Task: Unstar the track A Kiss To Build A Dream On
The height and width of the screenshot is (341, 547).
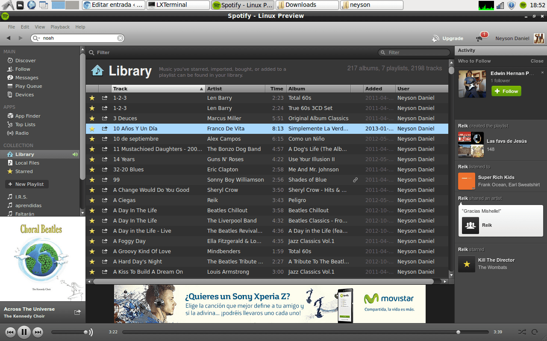Action: coord(92,272)
